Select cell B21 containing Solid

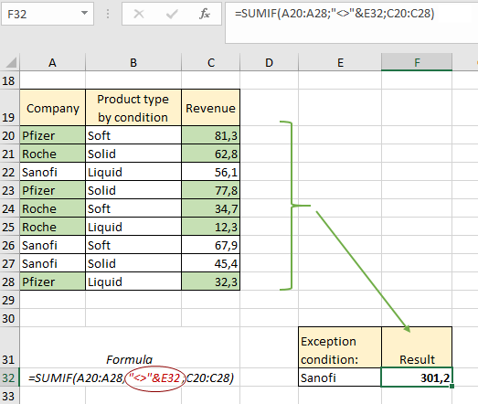133,154
